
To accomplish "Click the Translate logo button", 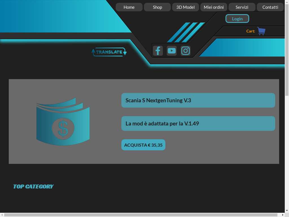I will click(x=109, y=52).
